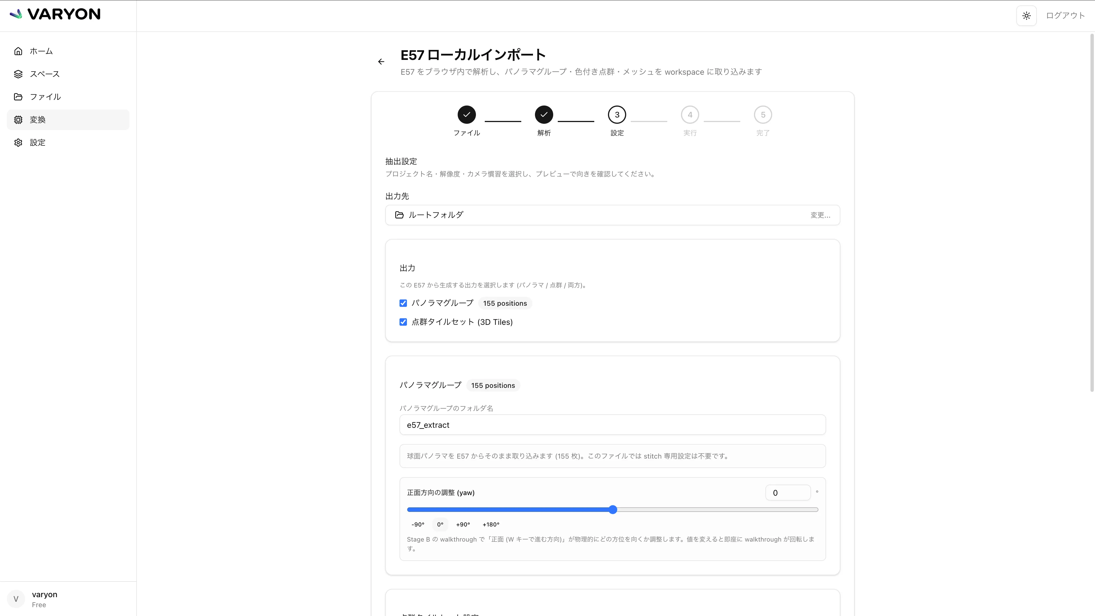Viewport: 1095px width, 616px height.
Task: Click the Free plan label
Action: pos(39,605)
